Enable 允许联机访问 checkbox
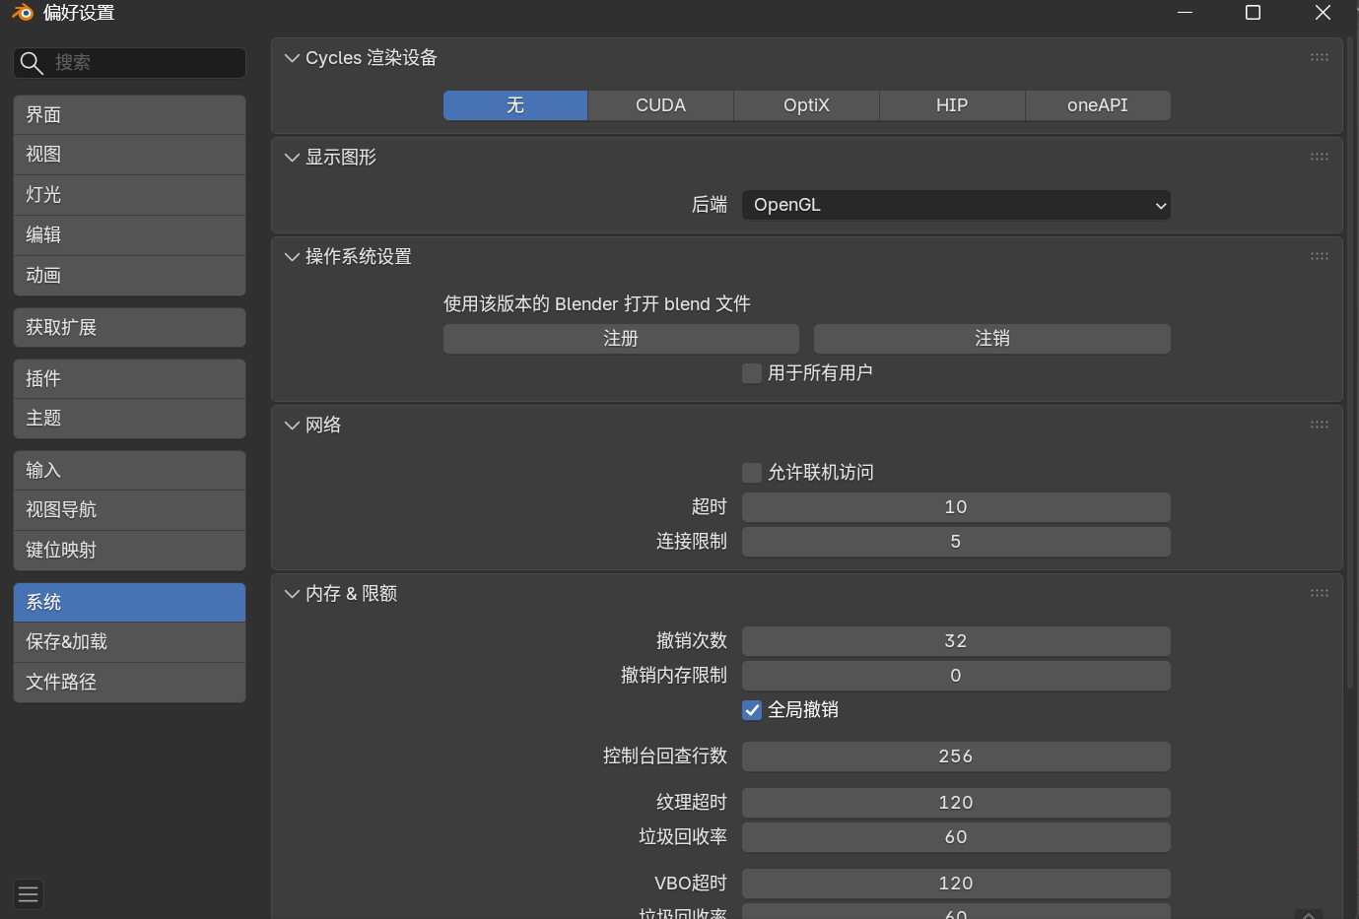The height and width of the screenshot is (919, 1359). pos(752,473)
